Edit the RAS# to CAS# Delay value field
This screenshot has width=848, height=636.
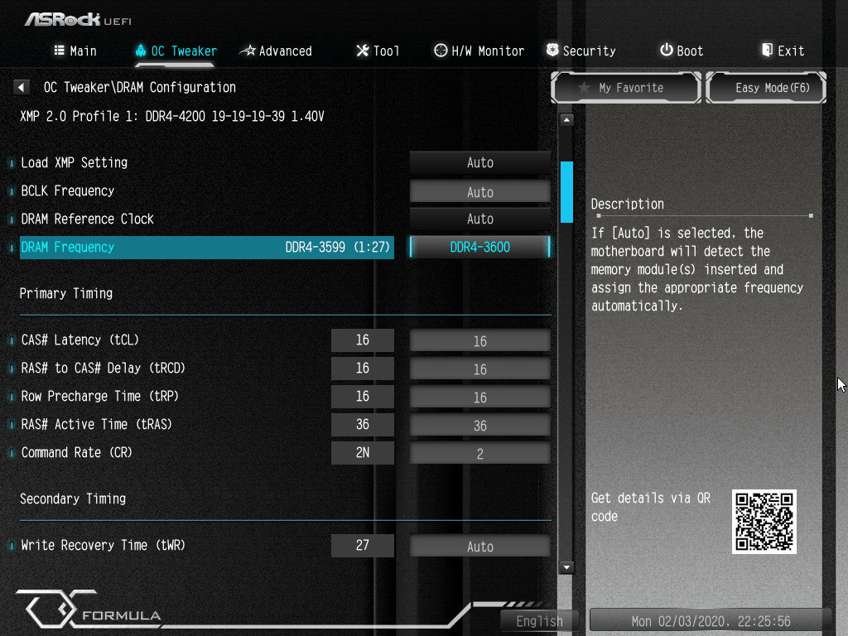479,369
